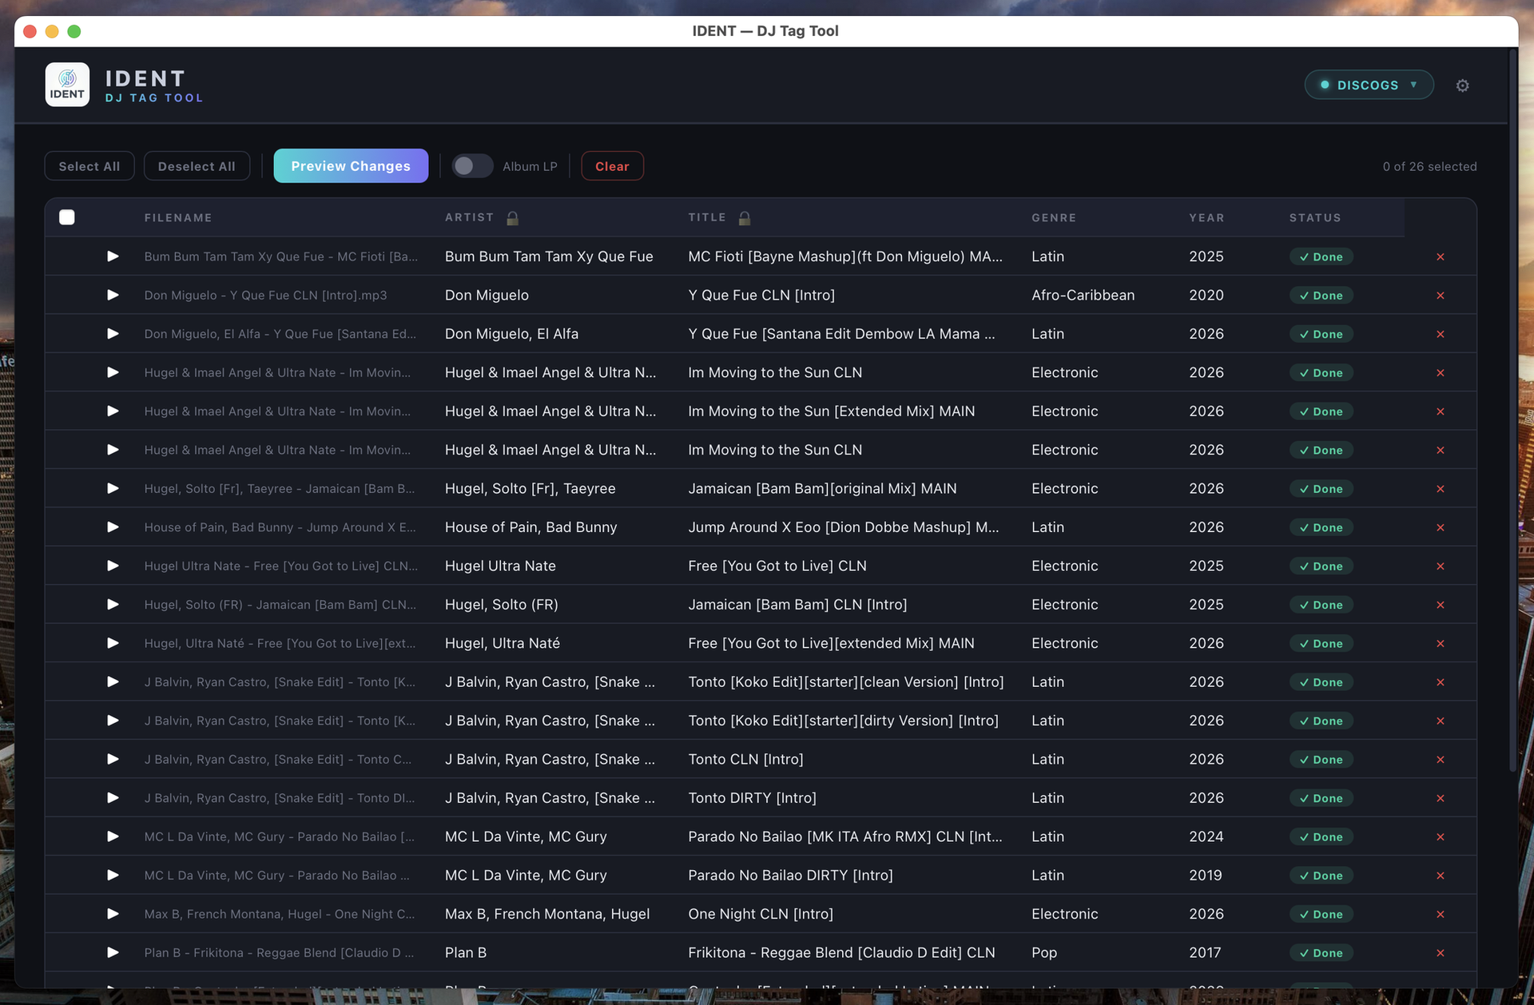Play Plan B Frikitona track
The width and height of the screenshot is (1534, 1005).
click(113, 952)
